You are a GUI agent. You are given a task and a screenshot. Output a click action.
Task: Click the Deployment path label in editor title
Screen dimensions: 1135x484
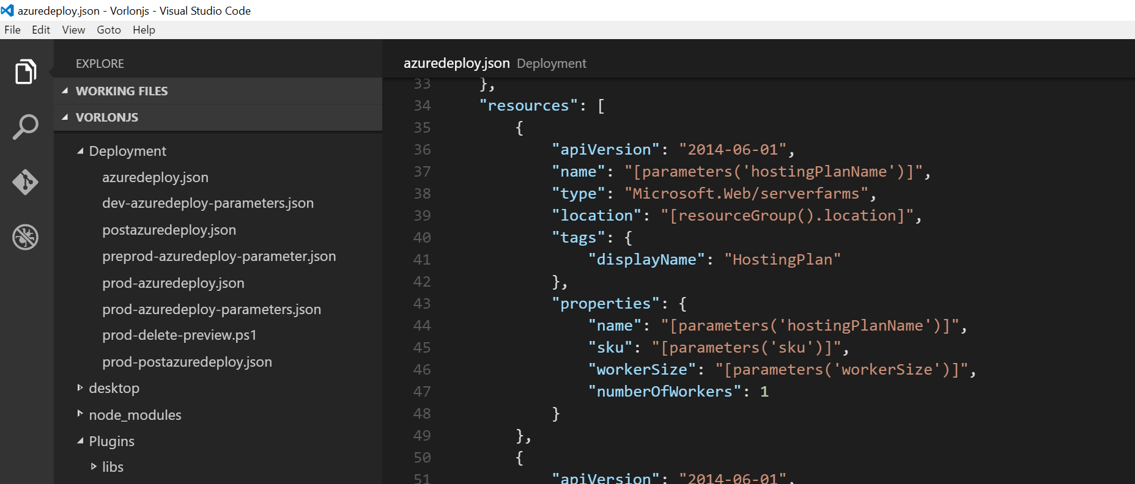tap(551, 64)
